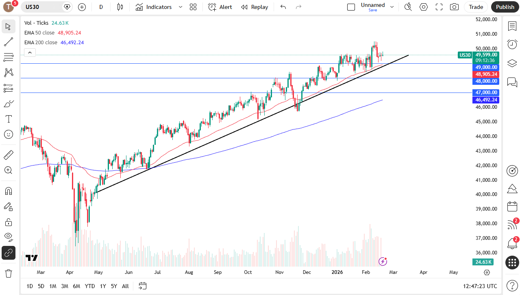This screenshot has width=520, height=295.
Task: Open the chart patterns tool group
Action: tap(8, 73)
